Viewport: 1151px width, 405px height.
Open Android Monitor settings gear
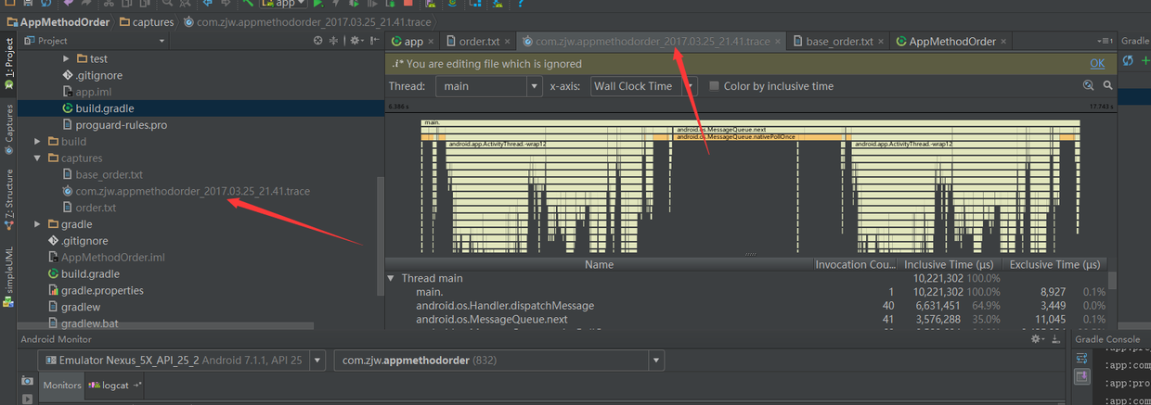point(1039,340)
